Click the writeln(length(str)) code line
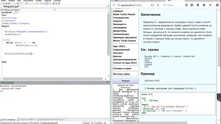The width and height of the screenshot is (221, 124). point(19,54)
